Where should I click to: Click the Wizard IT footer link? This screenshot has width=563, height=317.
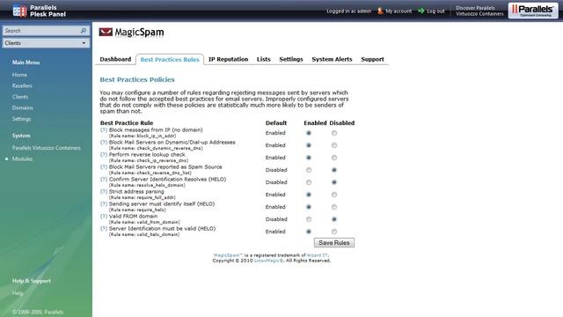317,255
